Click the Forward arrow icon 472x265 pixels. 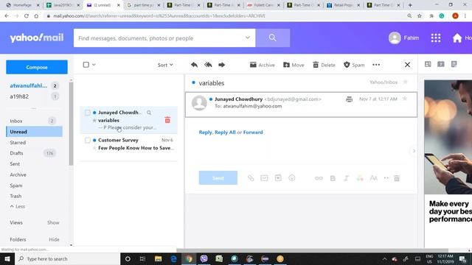tap(221, 65)
